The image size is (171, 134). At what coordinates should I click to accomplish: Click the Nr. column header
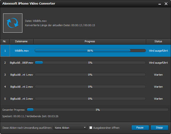pos(5,41)
